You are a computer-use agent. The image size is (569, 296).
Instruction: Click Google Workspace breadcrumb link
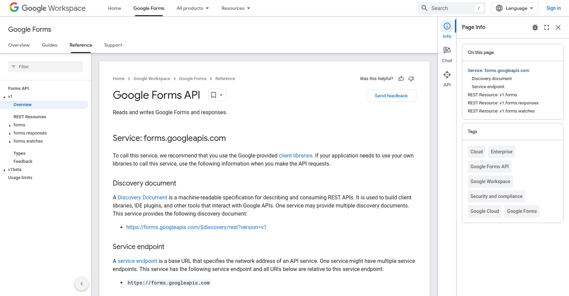click(152, 79)
